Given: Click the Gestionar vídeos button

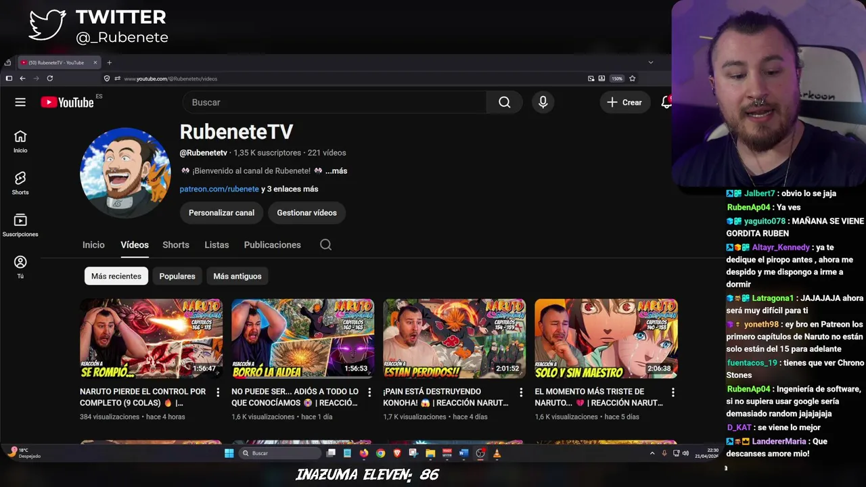Looking at the screenshot, I should coord(306,212).
